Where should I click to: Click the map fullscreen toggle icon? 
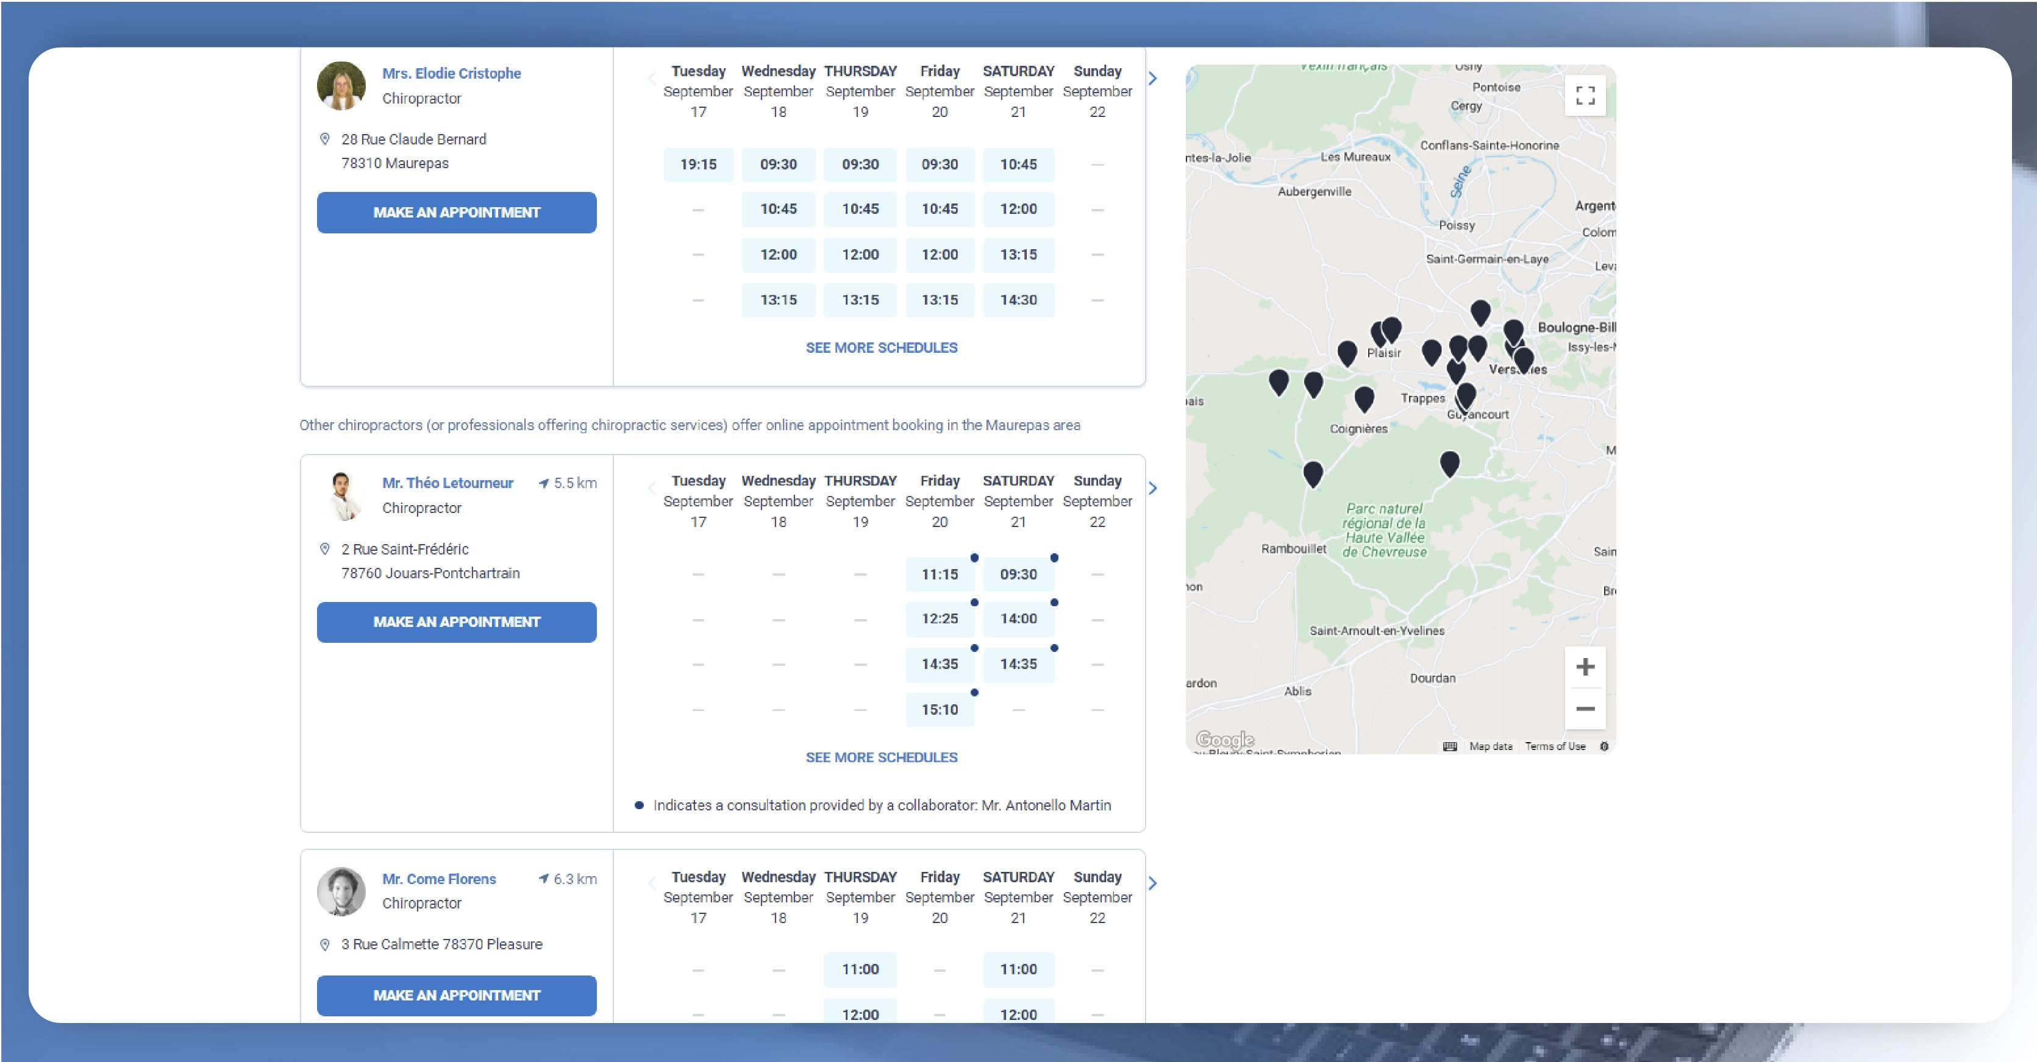(x=1585, y=96)
